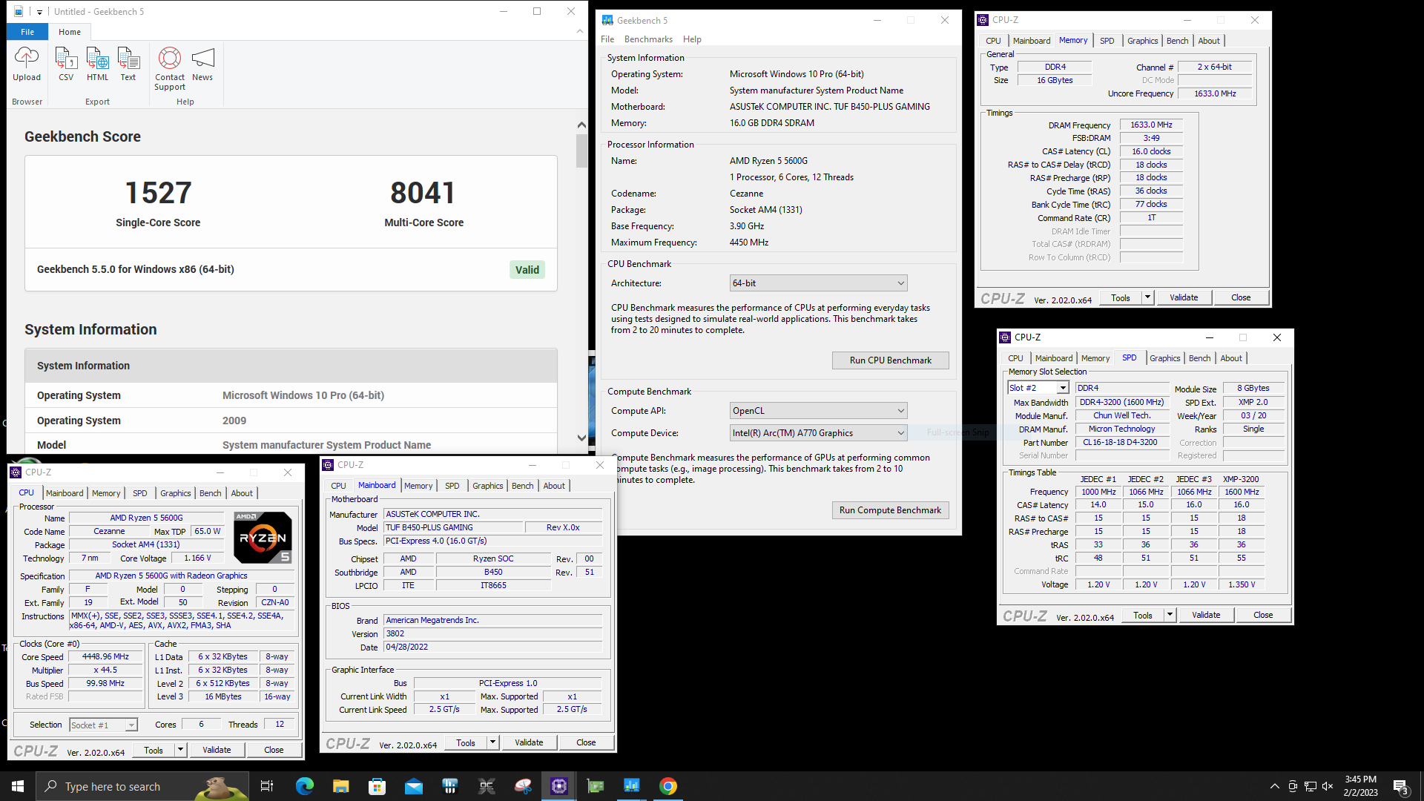Open the notifications action center
The height and width of the screenshot is (801, 1424).
1400,786
